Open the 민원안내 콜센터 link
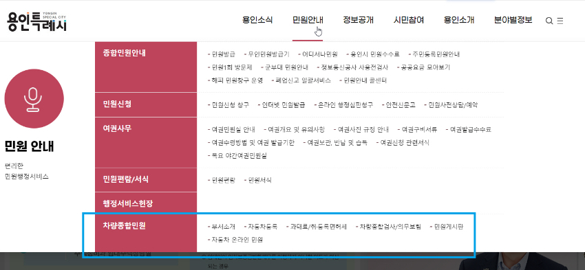 click(365, 80)
